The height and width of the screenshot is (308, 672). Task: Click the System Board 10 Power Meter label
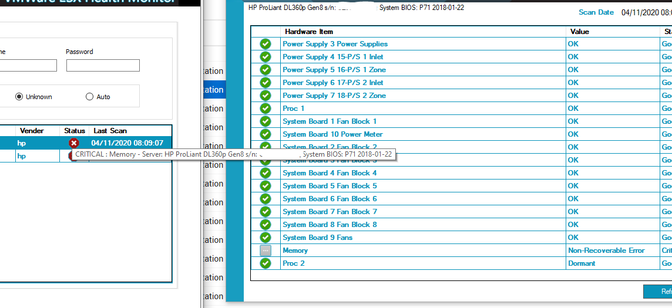point(332,134)
